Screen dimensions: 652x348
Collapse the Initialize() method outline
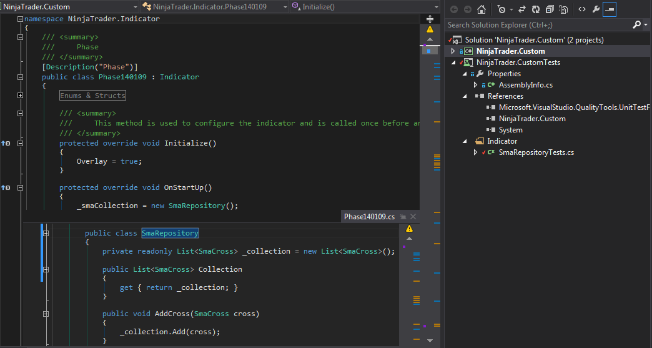click(x=20, y=144)
